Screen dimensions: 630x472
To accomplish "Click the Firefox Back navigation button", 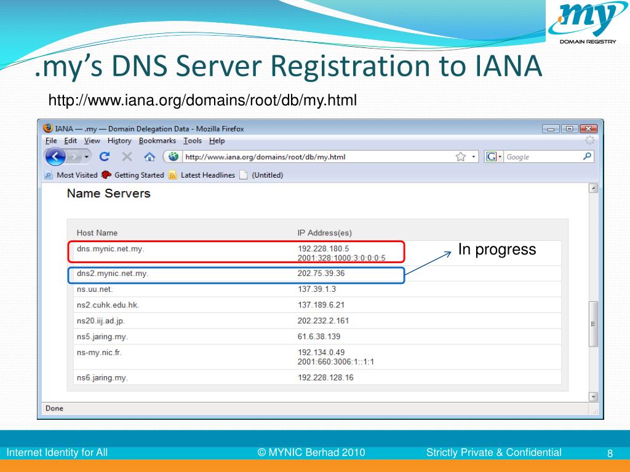I will pyautogui.click(x=55, y=157).
